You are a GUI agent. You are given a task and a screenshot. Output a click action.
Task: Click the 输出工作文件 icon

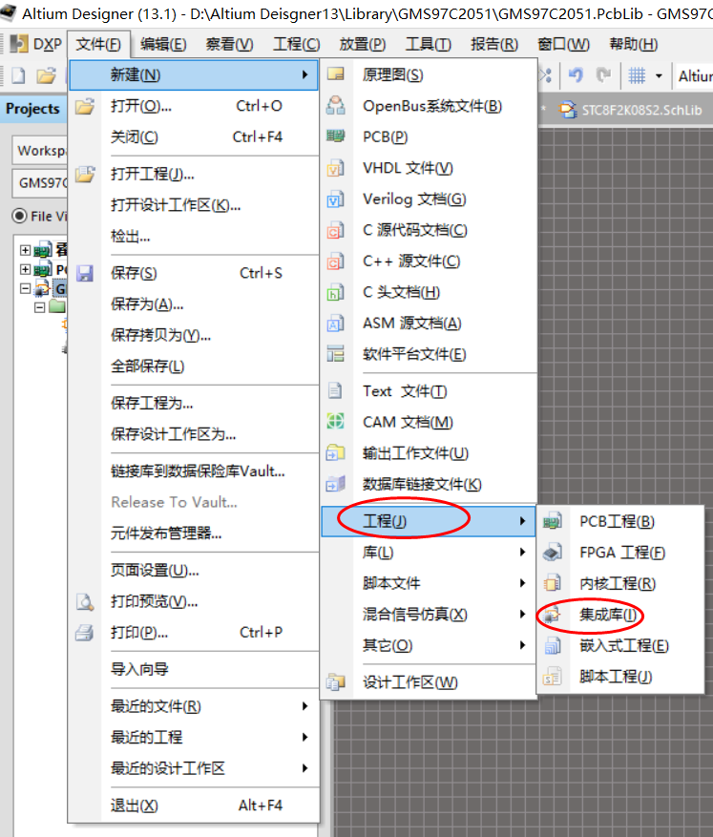(x=336, y=452)
